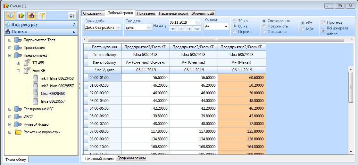Viewport: 358px width, 165px height.
Task: Click the yellow funnel filter icon
Action: (x=42, y=16)
